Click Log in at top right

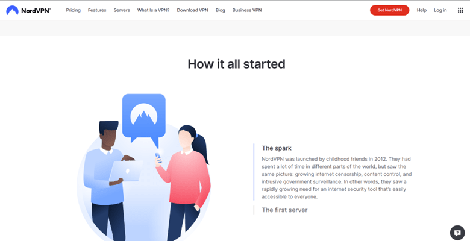(440, 10)
